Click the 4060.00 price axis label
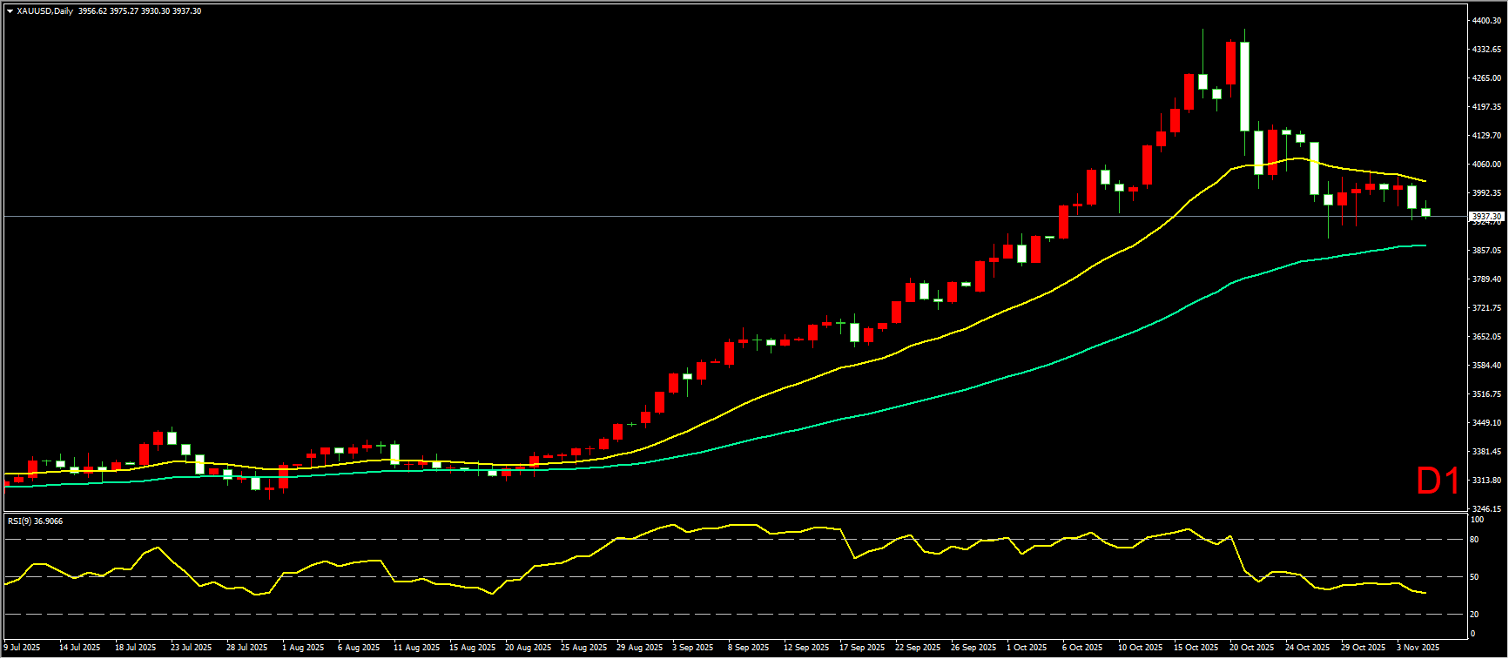Viewport: 1509px width, 659px height. tap(1486, 165)
